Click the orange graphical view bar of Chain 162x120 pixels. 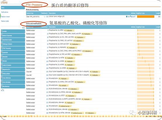coord(146,17)
